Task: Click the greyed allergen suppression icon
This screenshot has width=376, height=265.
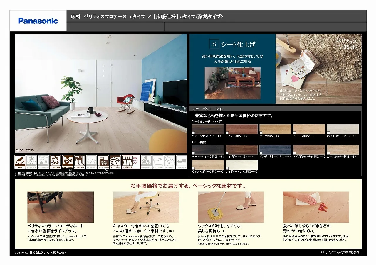Action: click(43, 162)
